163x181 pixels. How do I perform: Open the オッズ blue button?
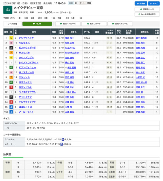[x=154, y=3]
